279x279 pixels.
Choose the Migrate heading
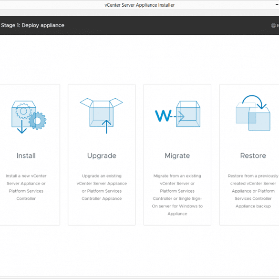177,156
